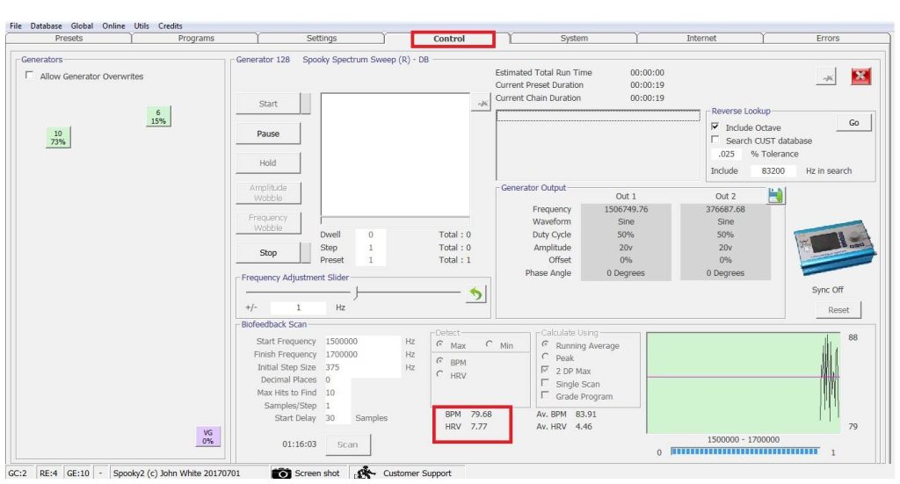Image resolution: width=900 pixels, height=484 pixels.
Task: Reset frequency slider with green undo arrow
Action: 476,294
